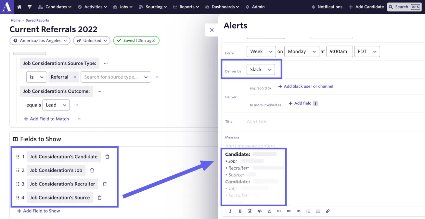The image size is (425, 219).
Task: Close the Alerts panel
Action: tap(212, 30)
